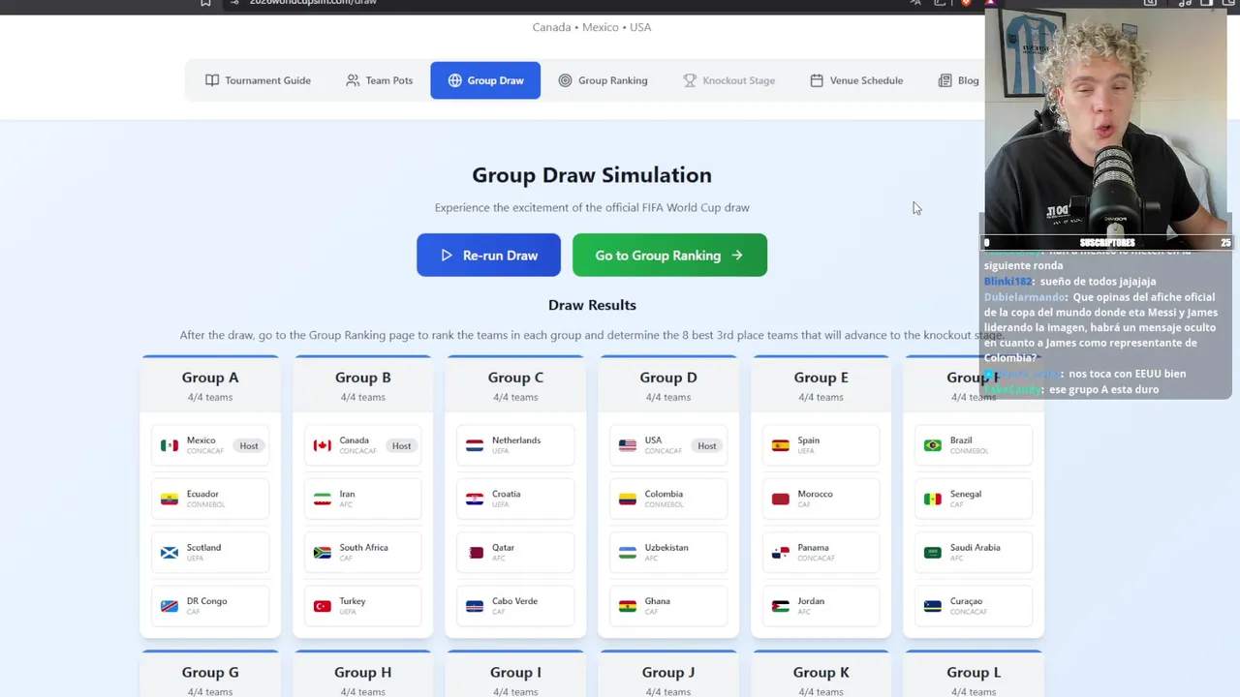Open the Tournament Guide tab

[258, 80]
